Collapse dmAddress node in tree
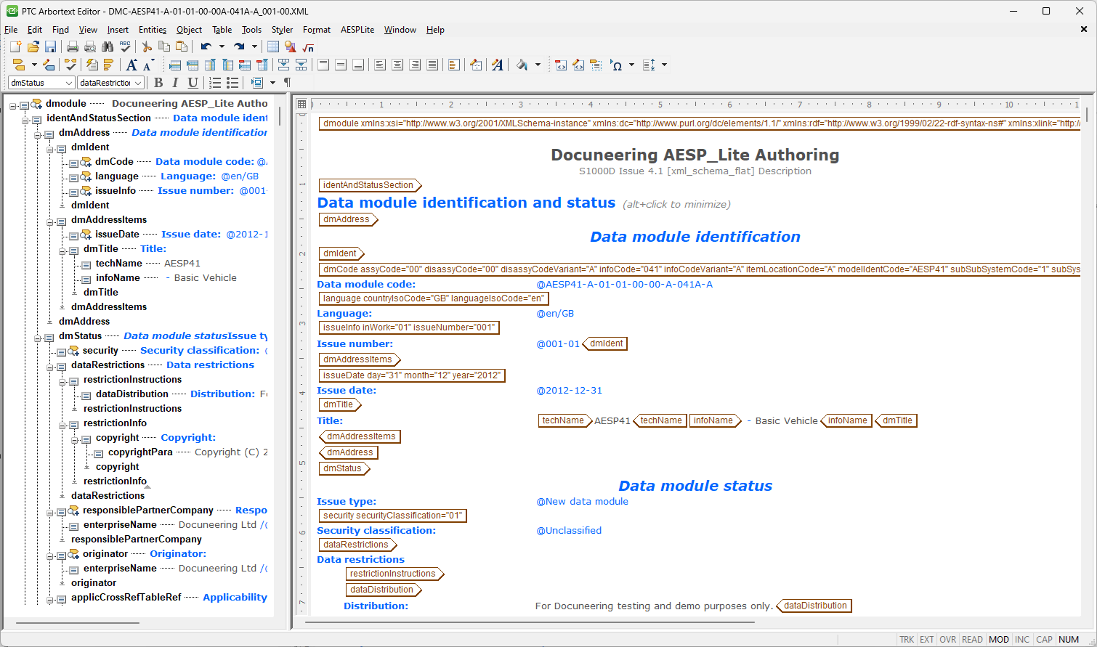This screenshot has height=647, width=1097. point(38,134)
